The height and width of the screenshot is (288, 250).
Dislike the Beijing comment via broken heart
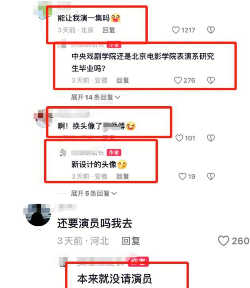pos(211,30)
